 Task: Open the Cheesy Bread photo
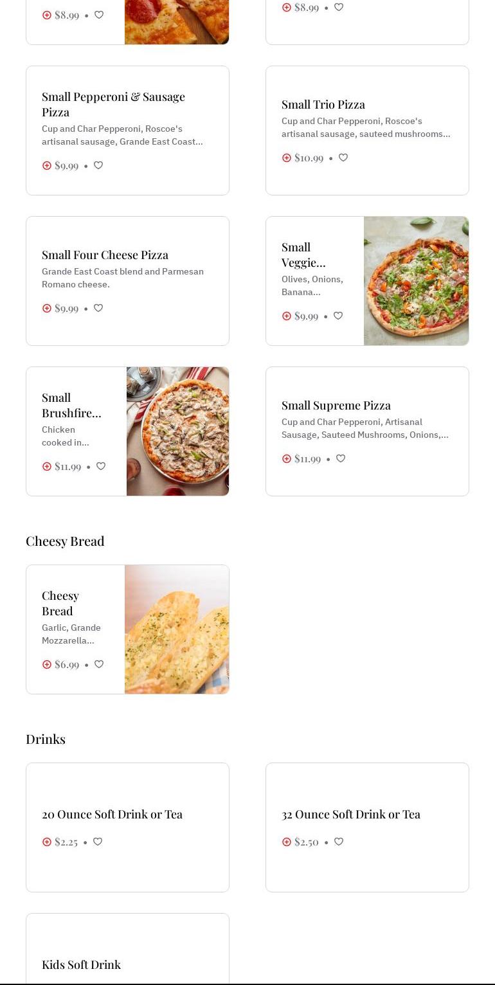click(177, 629)
